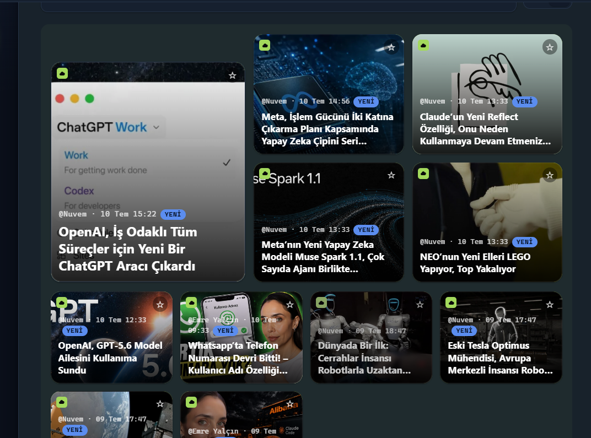Star the Muse Spark 1.1 article
This screenshot has width=591, height=438.
(x=391, y=176)
